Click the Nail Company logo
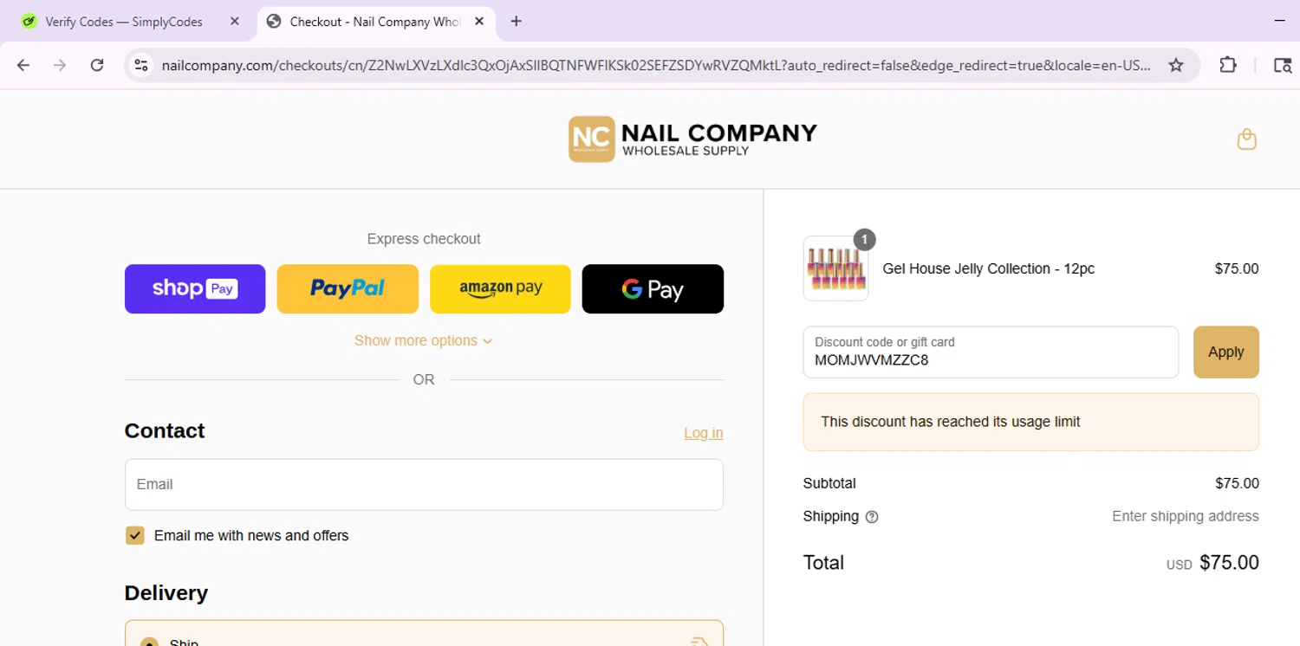The width and height of the screenshot is (1300, 646). coord(692,139)
